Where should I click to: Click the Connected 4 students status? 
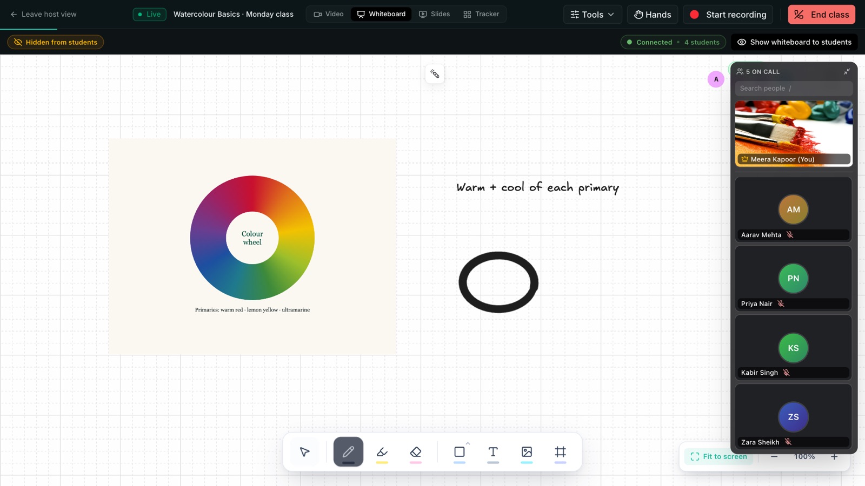tap(673, 42)
